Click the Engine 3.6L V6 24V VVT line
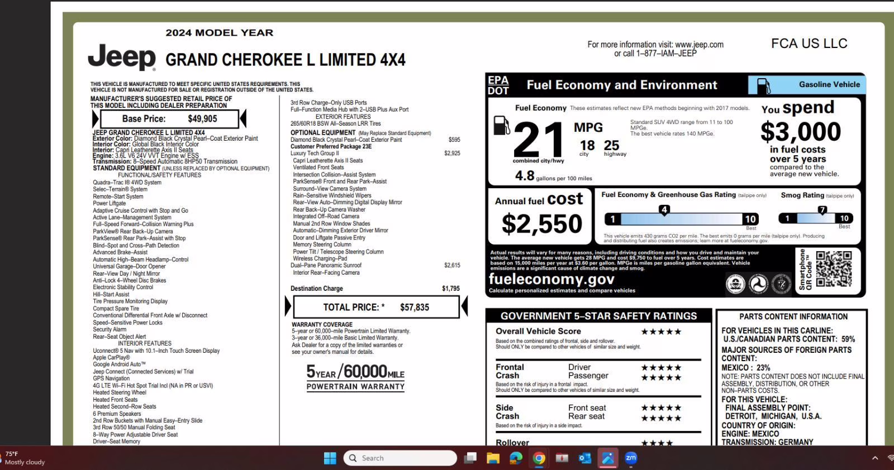 [x=145, y=156]
